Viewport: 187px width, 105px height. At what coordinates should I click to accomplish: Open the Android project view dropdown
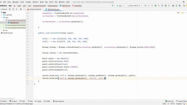tap(4, 9)
